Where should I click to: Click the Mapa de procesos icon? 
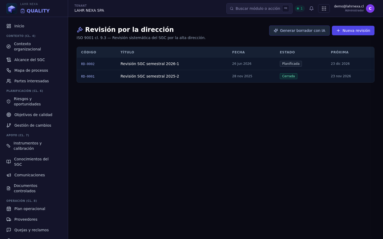pos(9,70)
